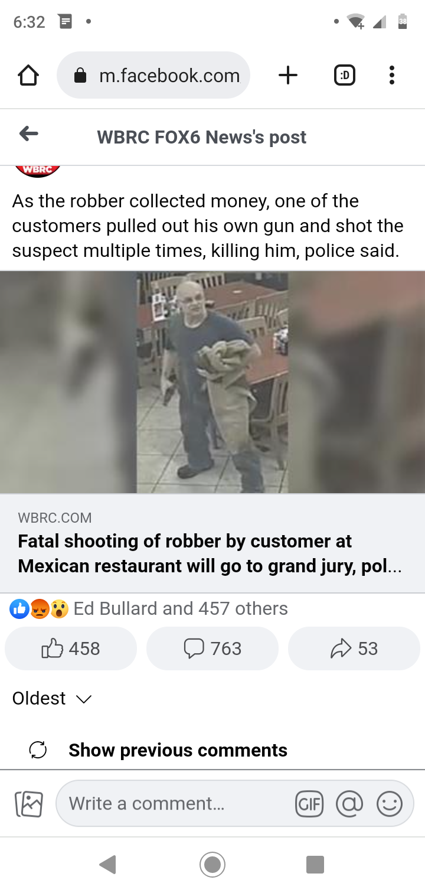This screenshot has width=425, height=893.
Task: Show previous comments
Action: tap(178, 750)
